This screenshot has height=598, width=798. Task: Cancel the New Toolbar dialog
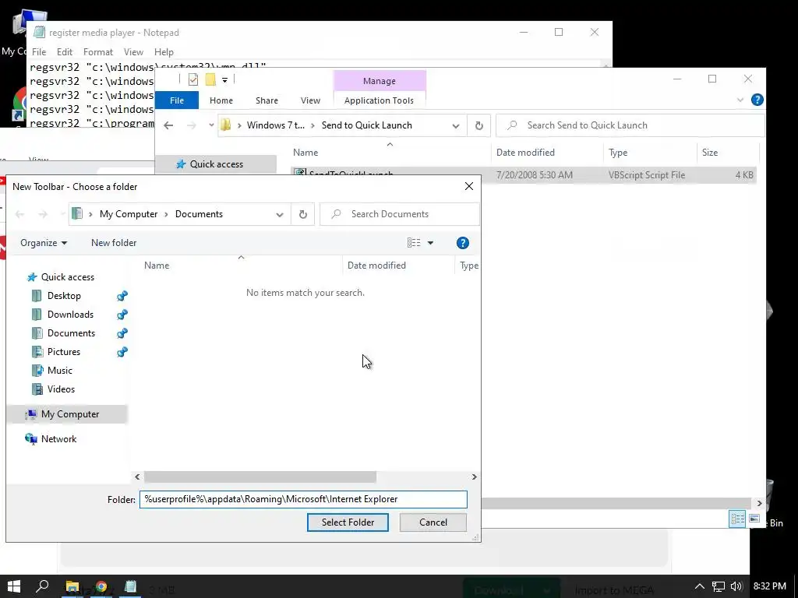click(433, 522)
